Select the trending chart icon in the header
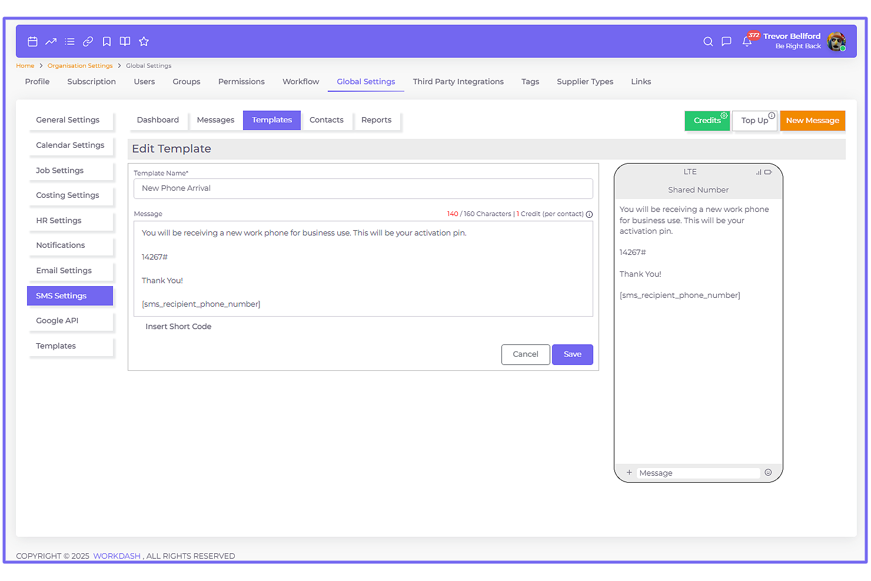The width and height of the screenshot is (871, 581). 51,41
